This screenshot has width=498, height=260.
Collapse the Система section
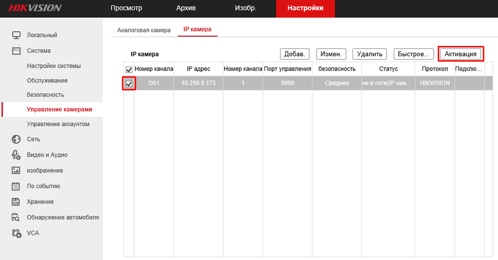tap(39, 51)
